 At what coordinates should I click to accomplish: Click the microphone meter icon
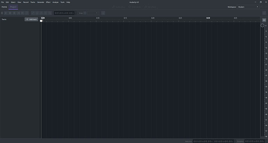point(103,13)
